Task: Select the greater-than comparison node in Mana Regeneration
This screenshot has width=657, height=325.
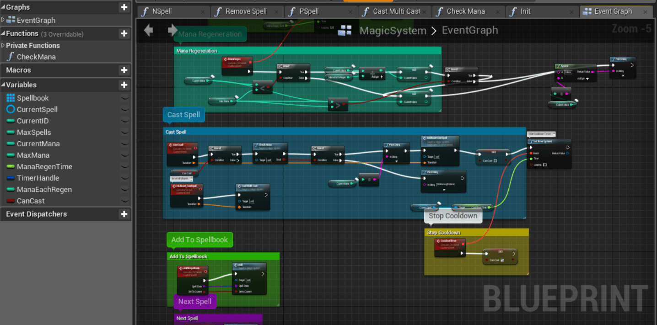Action: point(338,105)
